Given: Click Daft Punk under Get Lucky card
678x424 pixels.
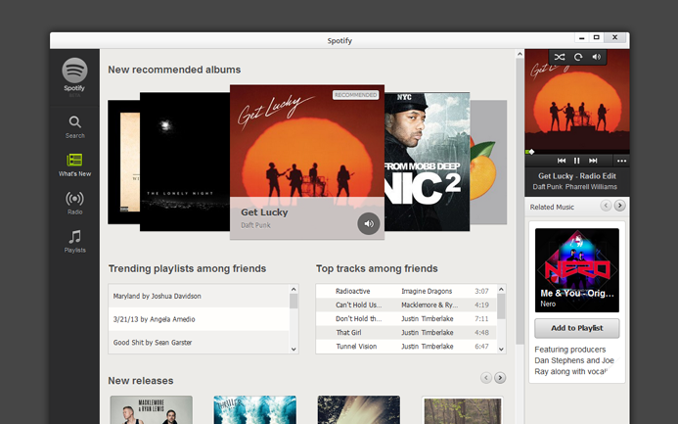Looking at the screenshot, I should (x=255, y=225).
